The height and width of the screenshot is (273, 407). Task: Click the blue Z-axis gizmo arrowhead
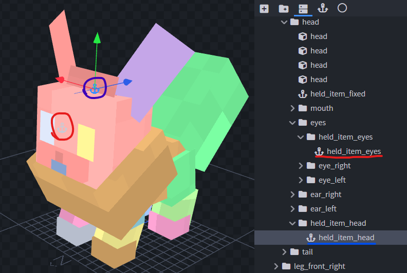pos(127,82)
